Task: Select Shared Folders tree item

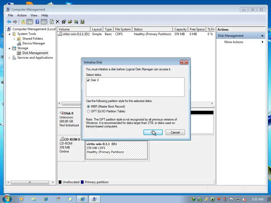Action: [33, 39]
